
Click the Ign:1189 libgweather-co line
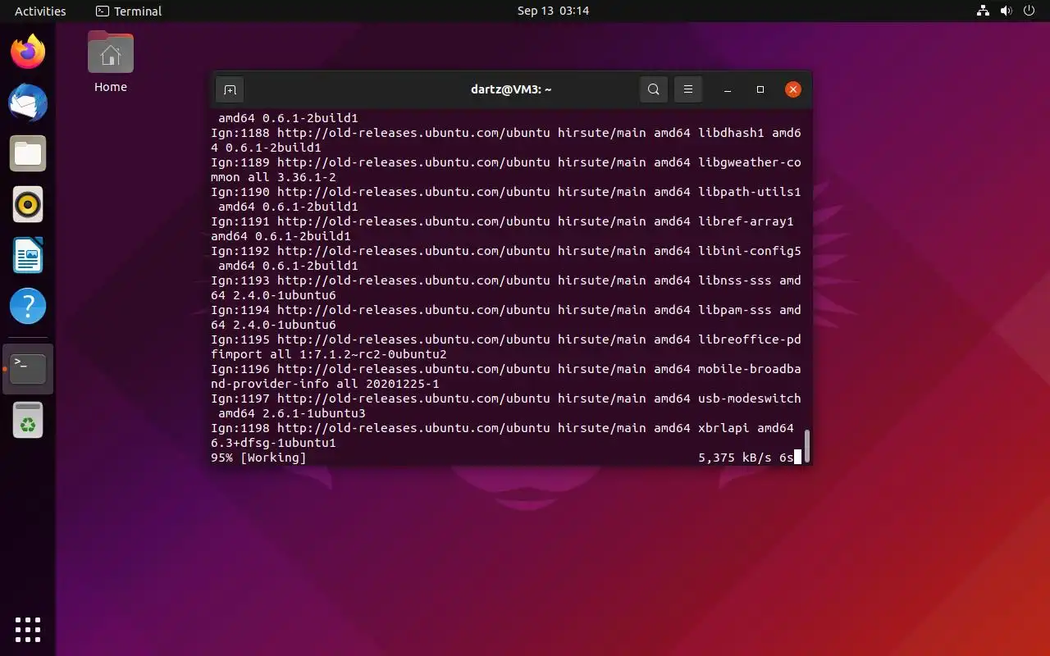(x=506, y=162)
